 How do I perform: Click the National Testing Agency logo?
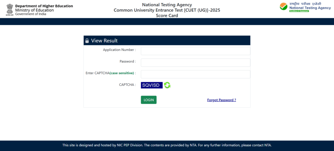point(305,7)
